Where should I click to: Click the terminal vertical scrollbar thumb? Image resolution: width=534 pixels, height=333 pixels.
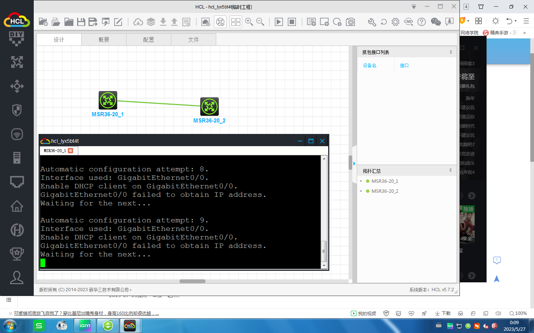click(x=324, y=251)
